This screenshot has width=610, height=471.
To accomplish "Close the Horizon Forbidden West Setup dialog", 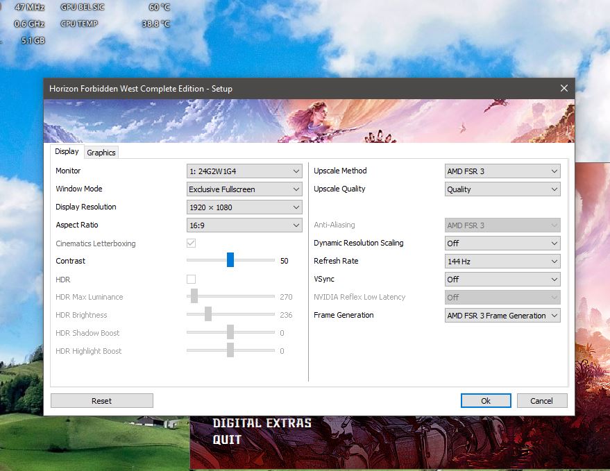I will [x=564, y=88].
